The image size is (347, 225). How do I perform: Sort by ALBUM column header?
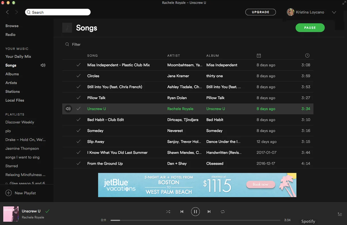pyautogui.click(x=213, y=56)
